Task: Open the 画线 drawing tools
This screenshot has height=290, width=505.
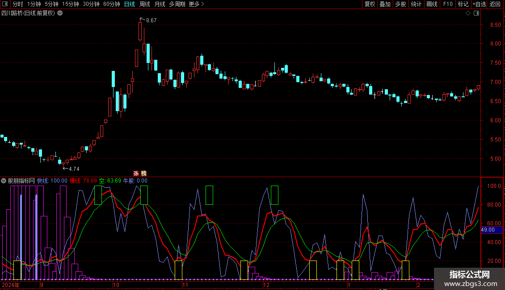Action: point(432,4)
